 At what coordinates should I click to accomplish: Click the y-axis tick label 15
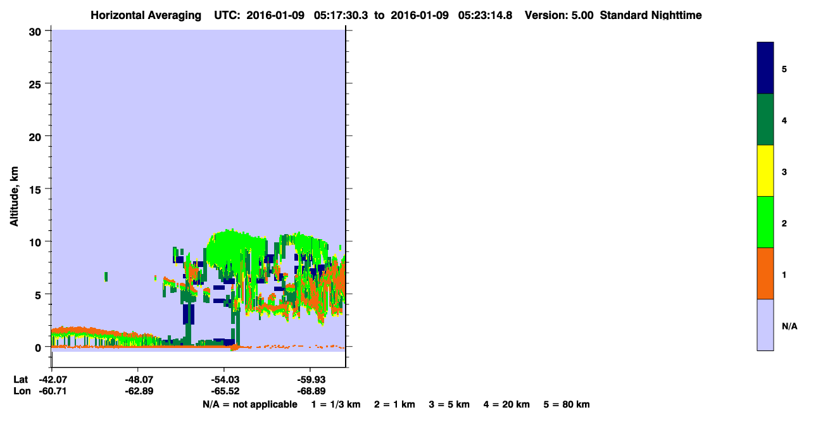(x=37, y=189)
